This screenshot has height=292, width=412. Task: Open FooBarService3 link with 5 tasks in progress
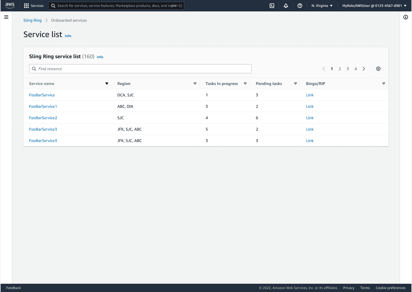(43, 129)
